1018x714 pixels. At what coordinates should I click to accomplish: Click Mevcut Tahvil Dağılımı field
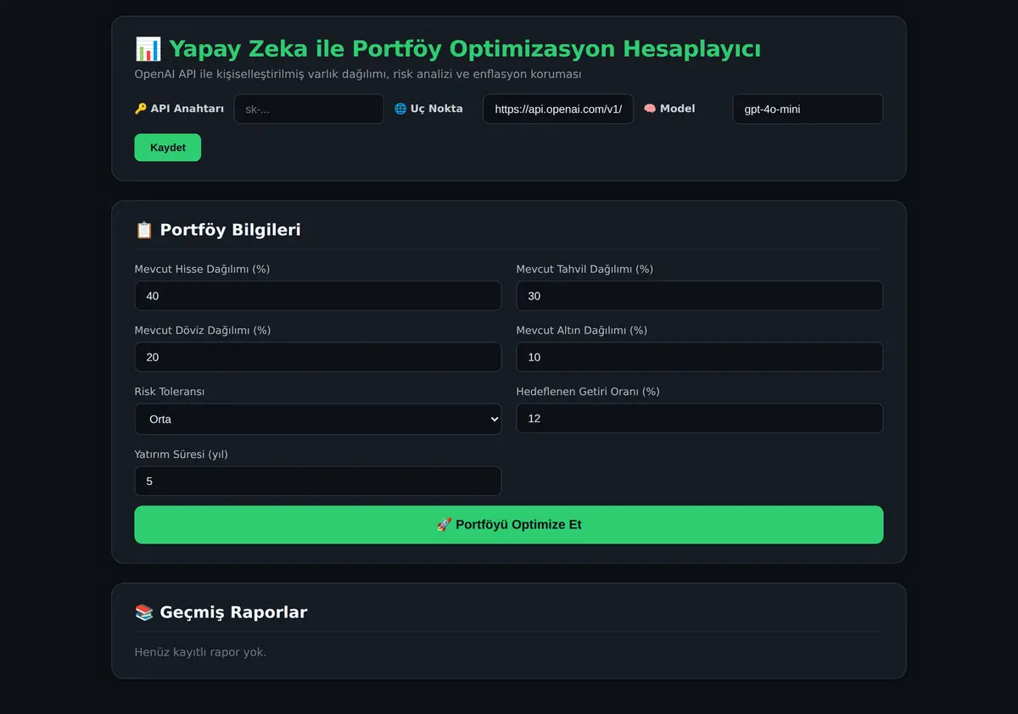pos(700,296)
